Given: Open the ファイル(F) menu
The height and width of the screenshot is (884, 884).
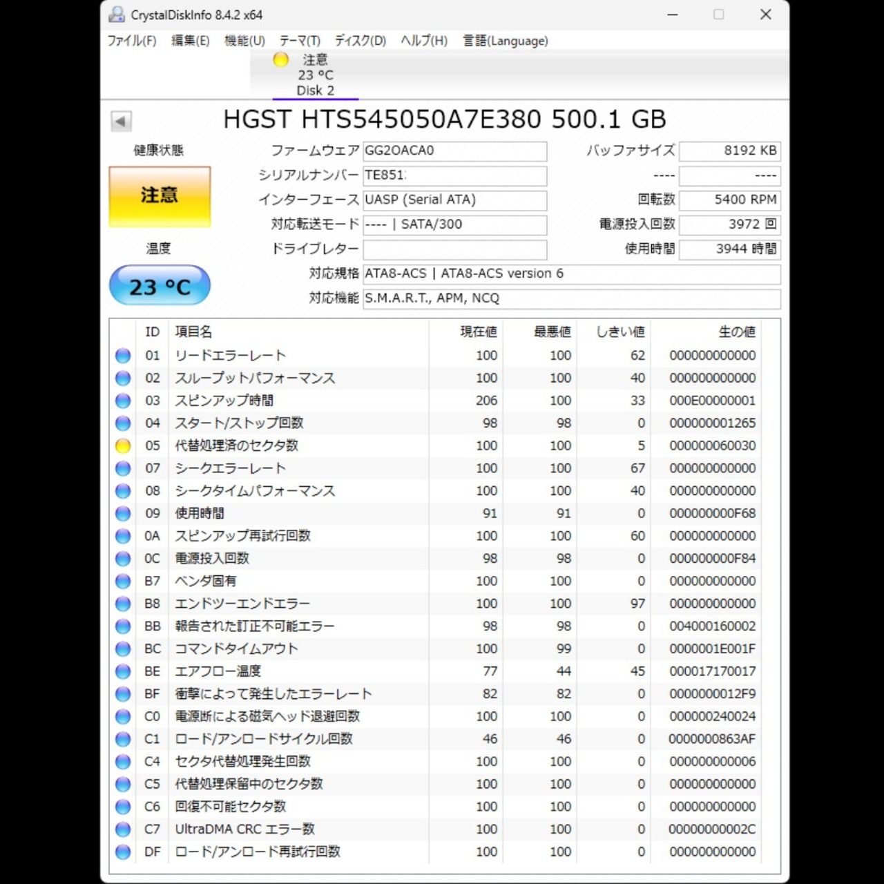Looking at the screenshot, I should tap(132, 41).
